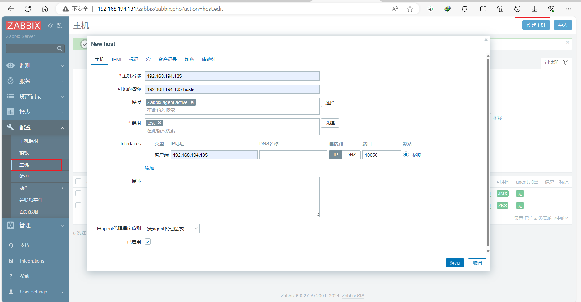Tick the select-all checkbox in host table header
Image resolution: width=581 pixels, height=302 pixels.
pos(78,181)
